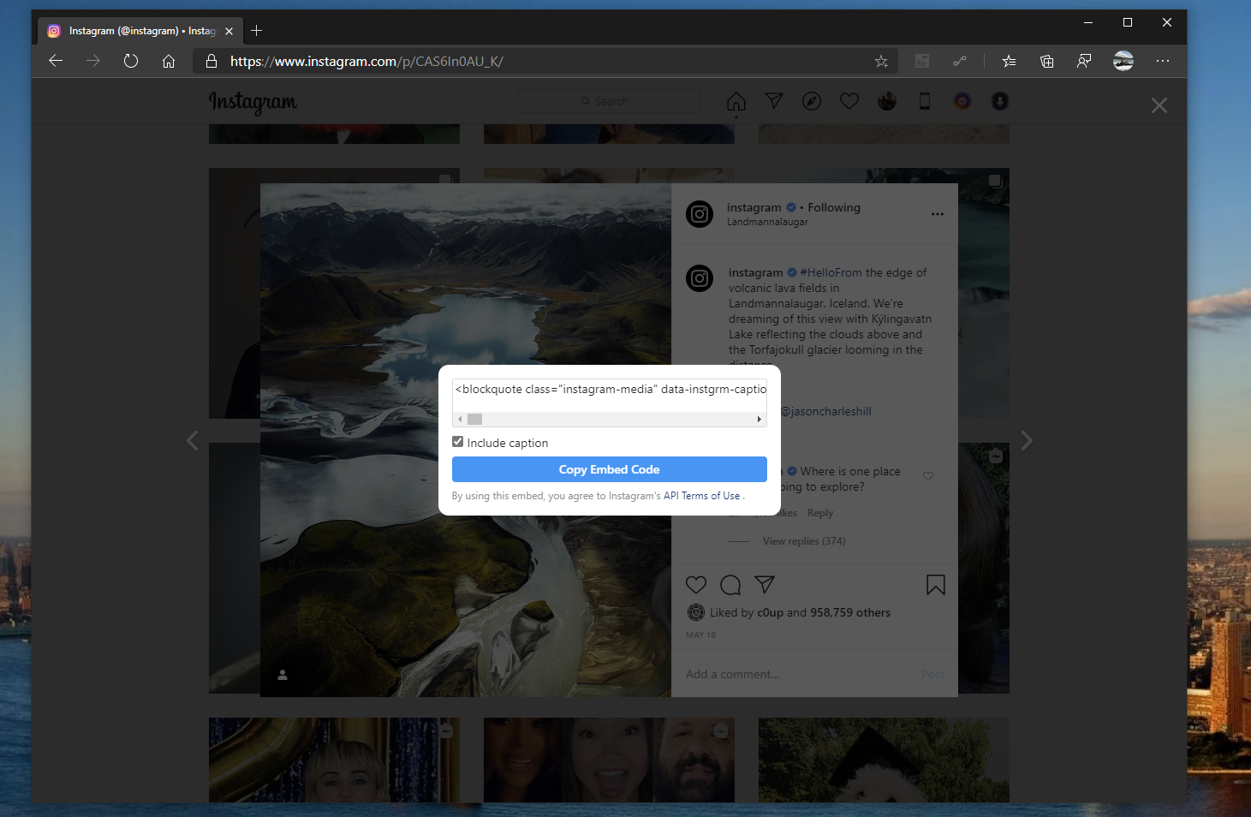Like the post using the heart icon

coord(695,584)
